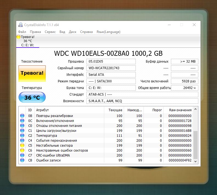Click the Атрибут column header
This screenshot has width=217, height=195.
pos(69,110)
